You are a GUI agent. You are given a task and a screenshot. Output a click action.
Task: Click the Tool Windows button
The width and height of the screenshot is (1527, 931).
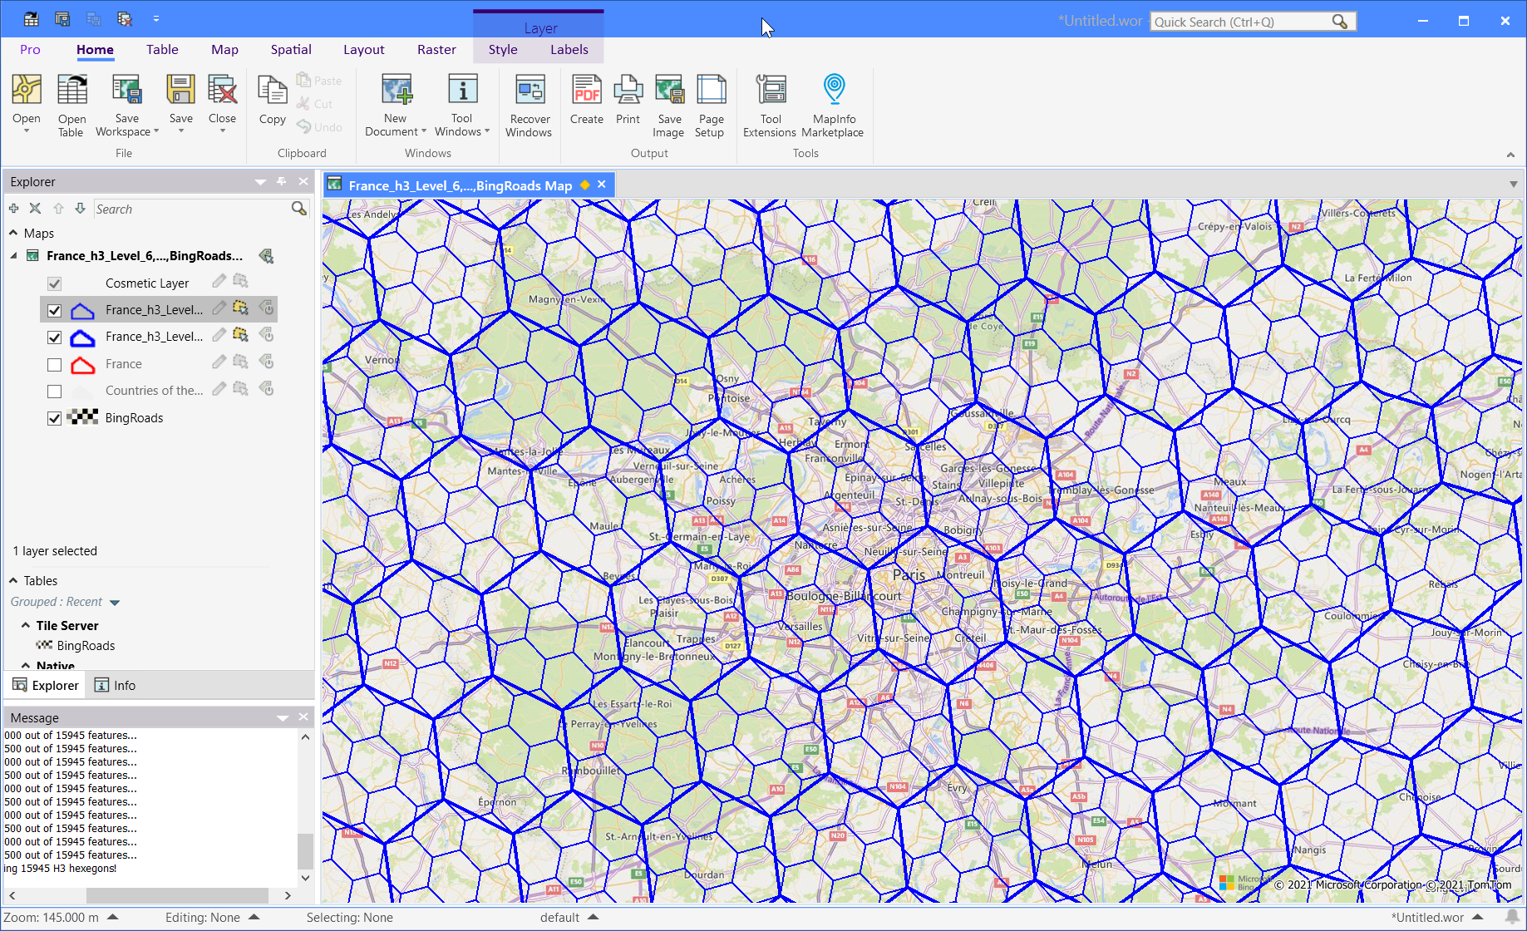pyautogui.click(x=462, y=105)
